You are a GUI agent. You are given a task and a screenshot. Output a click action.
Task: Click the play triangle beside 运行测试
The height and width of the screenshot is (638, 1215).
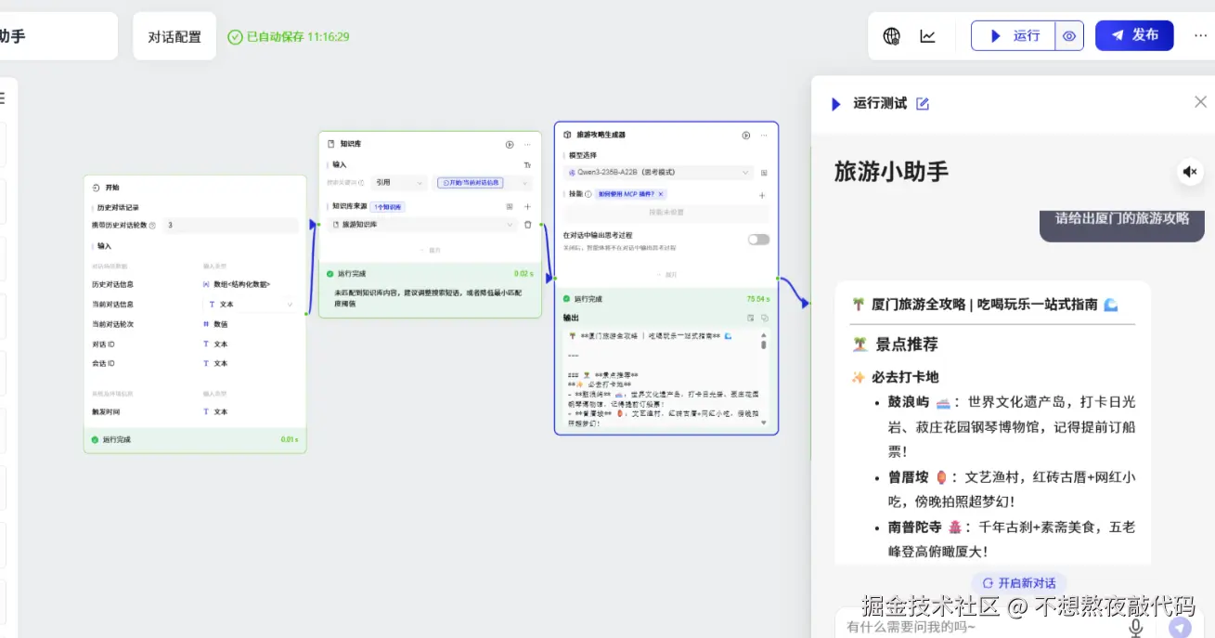click(x=836, y=104)
